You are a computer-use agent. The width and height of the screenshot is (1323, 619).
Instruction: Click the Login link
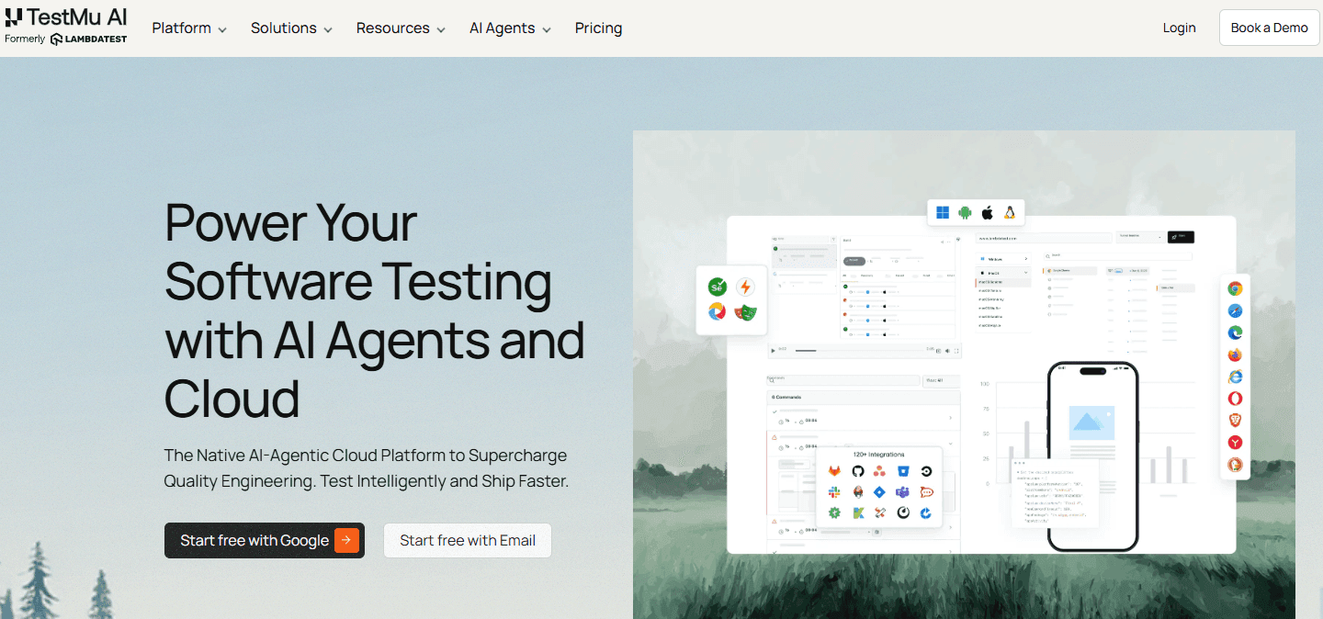point(1179,28)
